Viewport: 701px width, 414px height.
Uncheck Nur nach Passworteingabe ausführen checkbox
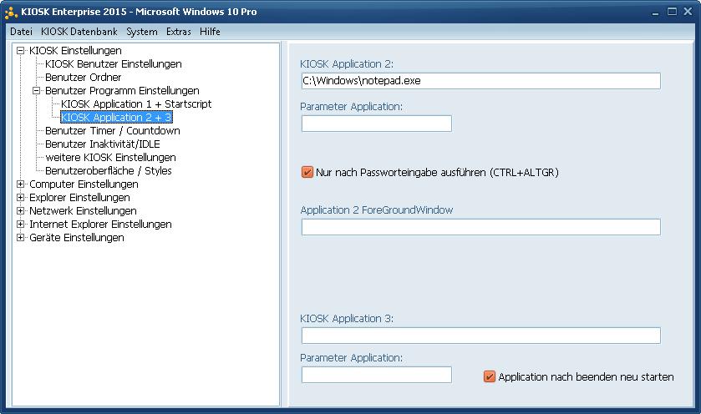click(x=307, y=172)
